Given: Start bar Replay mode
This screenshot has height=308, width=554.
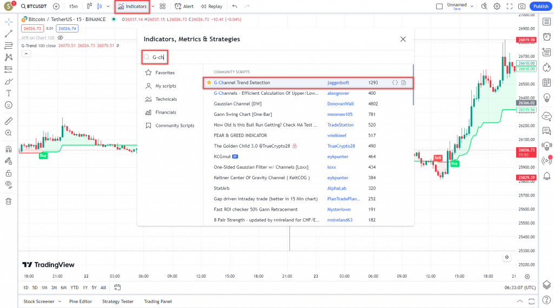Looking at the screenshot, I should (x=212, y=6).
